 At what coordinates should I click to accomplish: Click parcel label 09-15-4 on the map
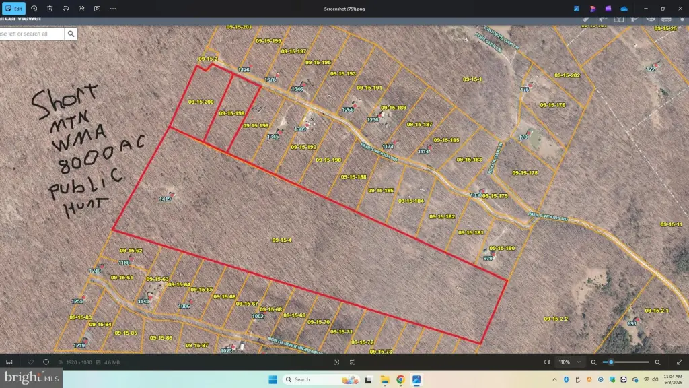pos(282,240)
